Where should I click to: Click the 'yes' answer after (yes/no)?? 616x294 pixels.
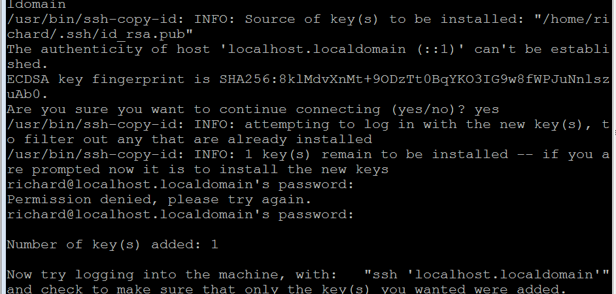[487, 109]
